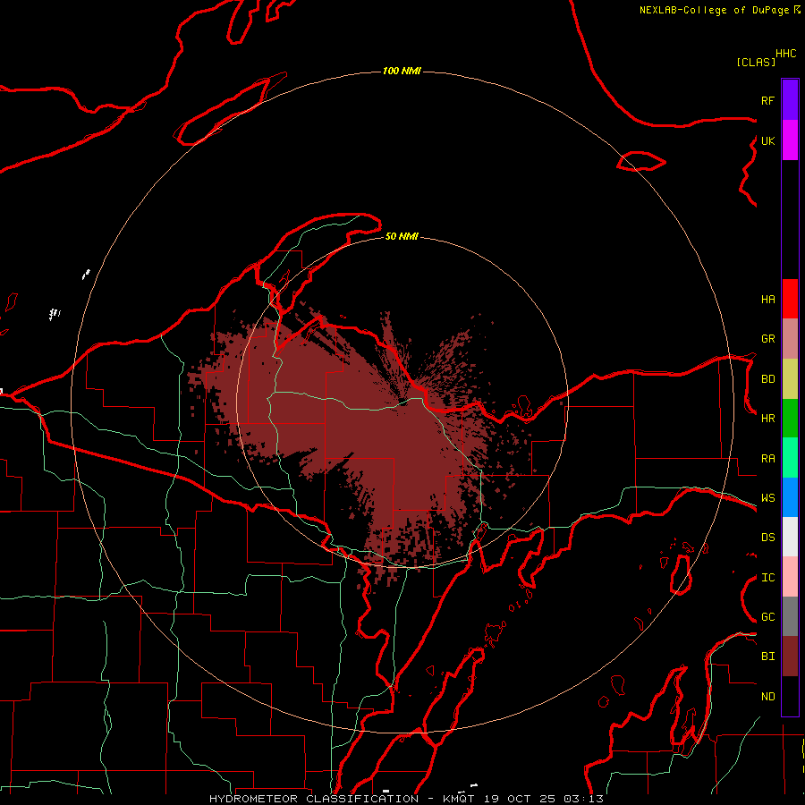Click the RA legend label
Image resolution: width=805 pixels, height=805 pixels.
coord(767,459)
